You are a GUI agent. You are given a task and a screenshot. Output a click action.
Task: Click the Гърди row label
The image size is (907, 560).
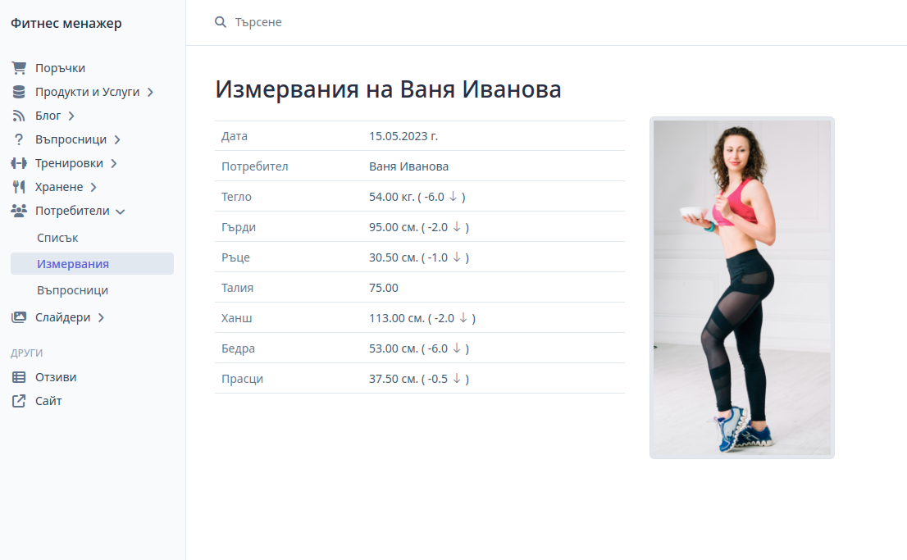(239, 227)
